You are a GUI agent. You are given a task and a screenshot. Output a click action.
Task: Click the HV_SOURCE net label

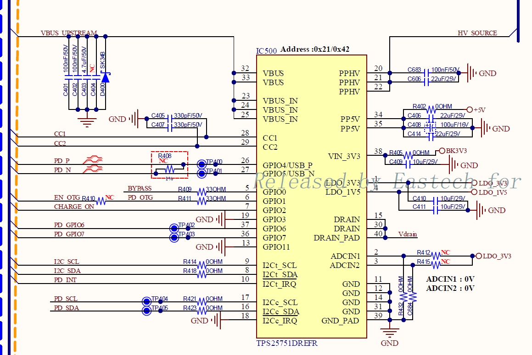point(477,33)
